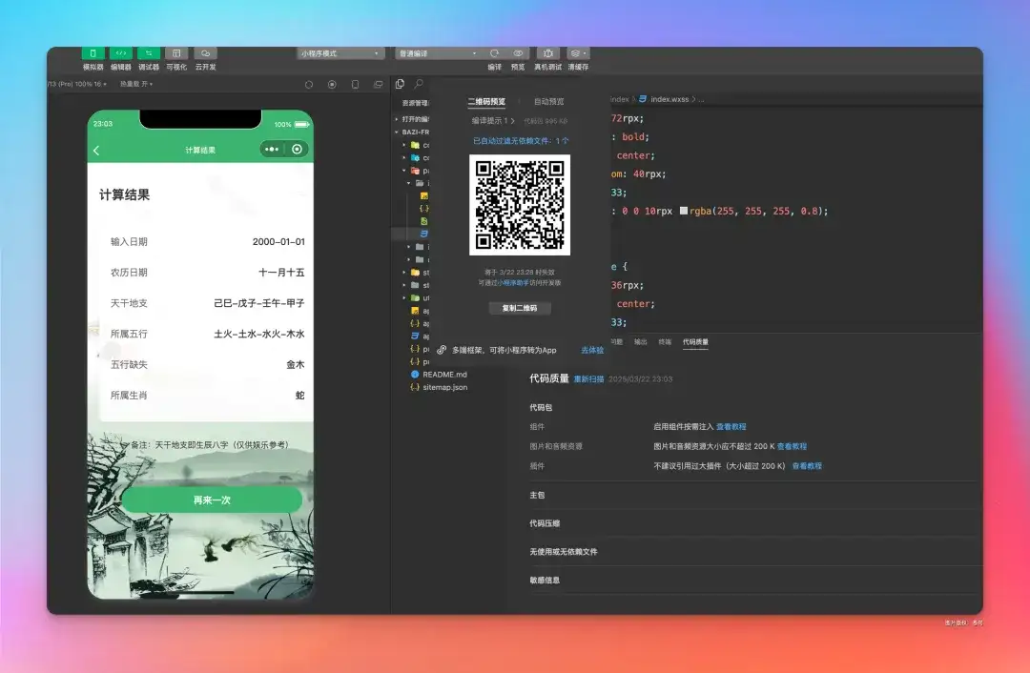Open the explorer files icon in sidebar

[400, 83]
